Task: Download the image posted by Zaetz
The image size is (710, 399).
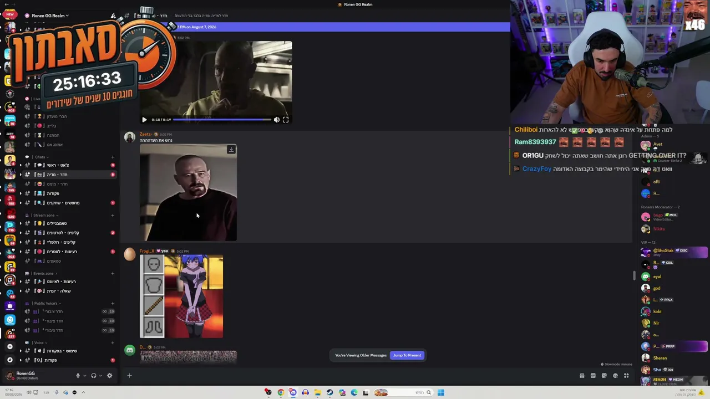Action: [231, 150]
